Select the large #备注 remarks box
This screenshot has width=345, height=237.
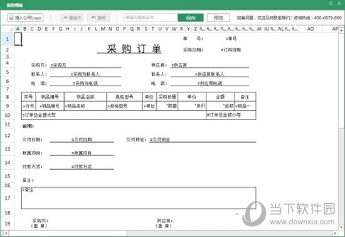(x=139, y=198)
